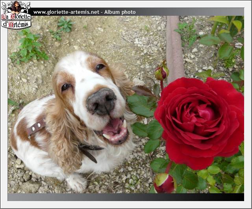
Task: Click the woman portrait atop the logo
Action: click(16, 7)
